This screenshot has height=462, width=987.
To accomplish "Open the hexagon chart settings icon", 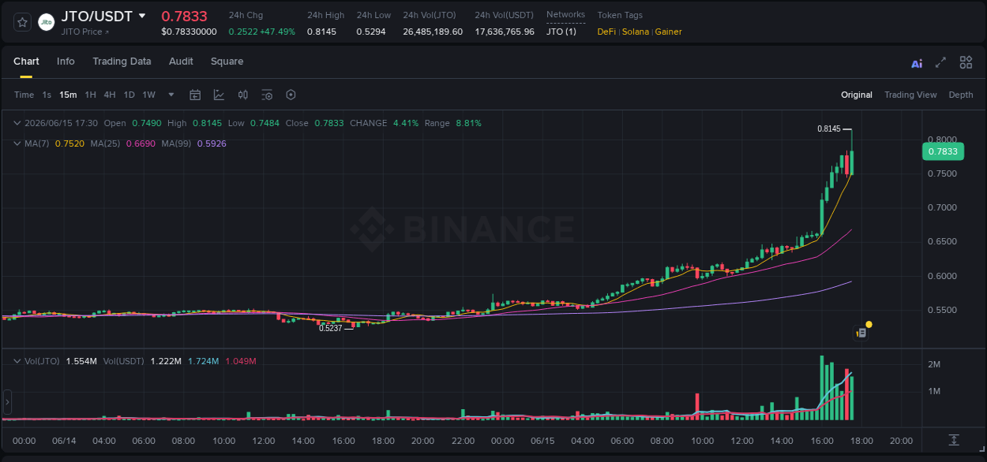I will 291,95.
